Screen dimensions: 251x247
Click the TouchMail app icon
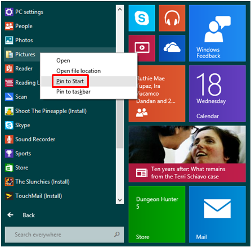click(x=9, y=196)
